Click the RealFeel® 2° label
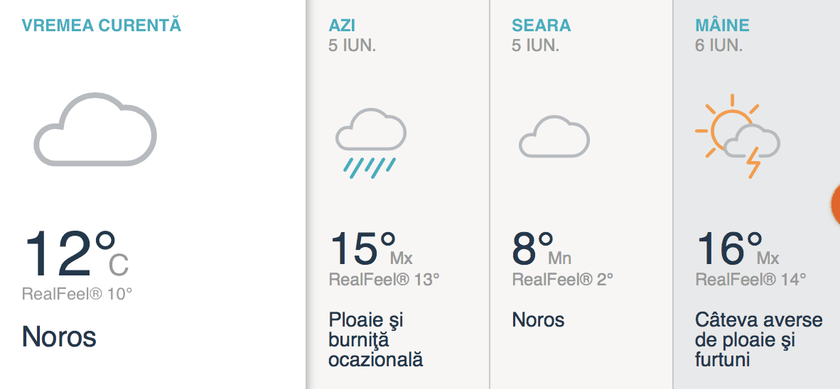The height and width of the screenshot is (389, 840). 563,279
